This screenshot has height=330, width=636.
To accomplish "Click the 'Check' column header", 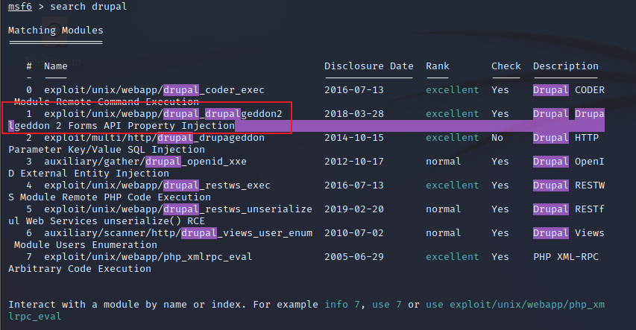I will click(x=506, y=66).
